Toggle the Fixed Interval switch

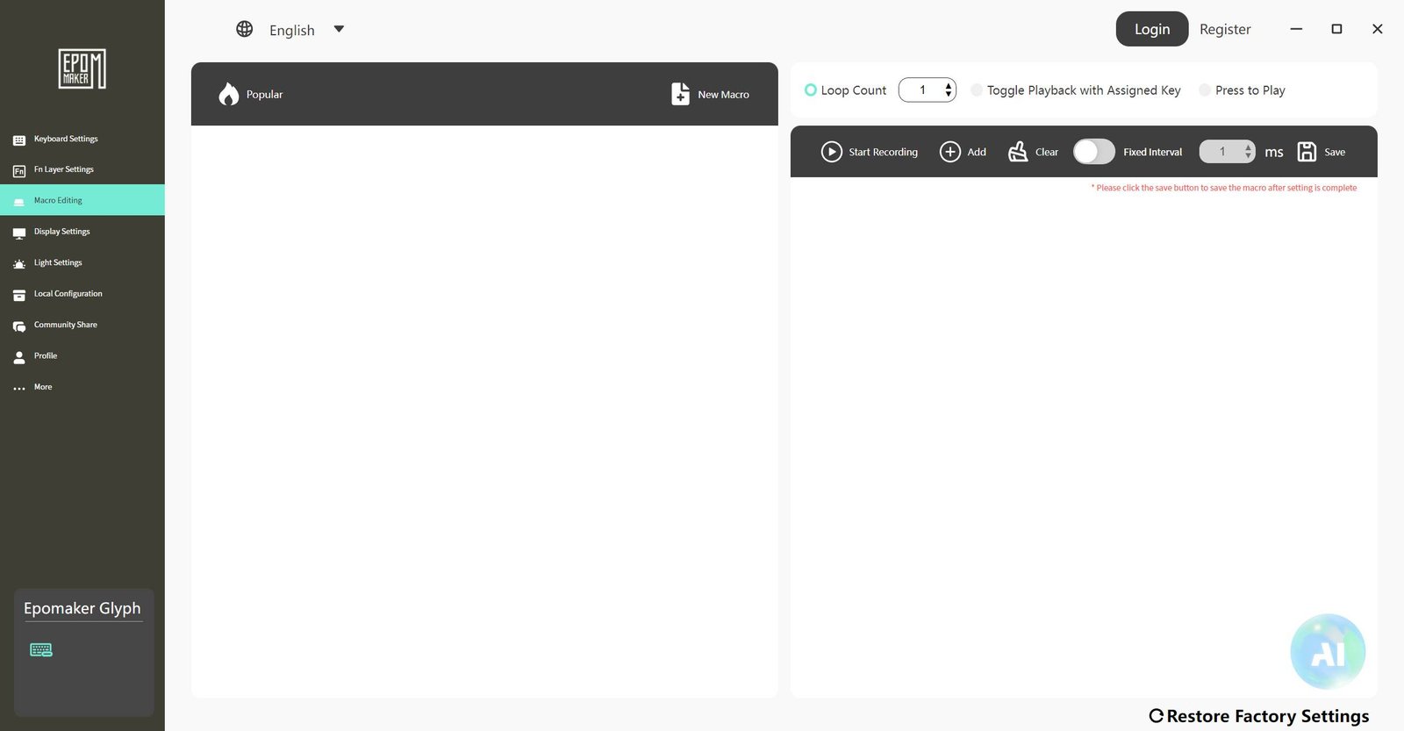point(1093,152)
